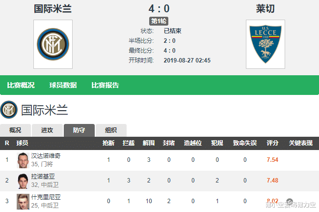This screenshot has height=212, width=319.
Task: Click the Lecce club crest
Action: (265, 43)
